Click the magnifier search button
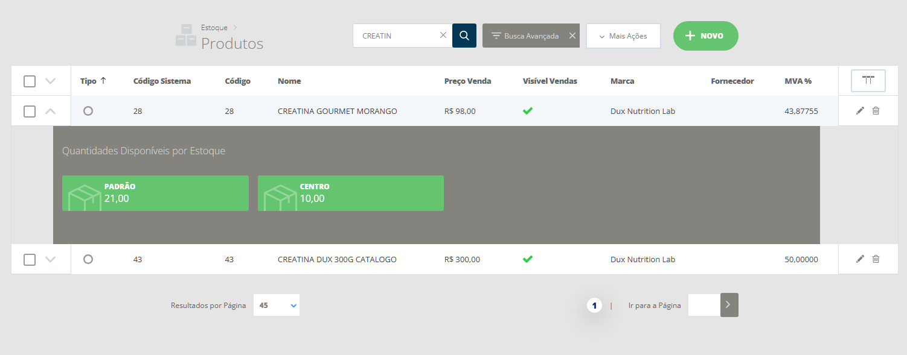907x355 pixels. [464, 36]
